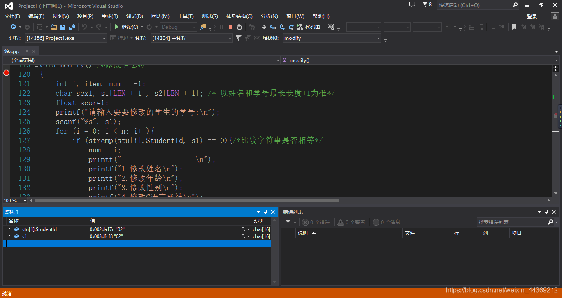
Task: Click the editor vertical scrollbar
Action: (x=555, y=134)
